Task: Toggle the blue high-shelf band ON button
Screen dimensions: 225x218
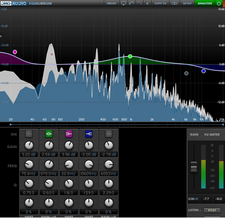Action: (x=88, y=134)
